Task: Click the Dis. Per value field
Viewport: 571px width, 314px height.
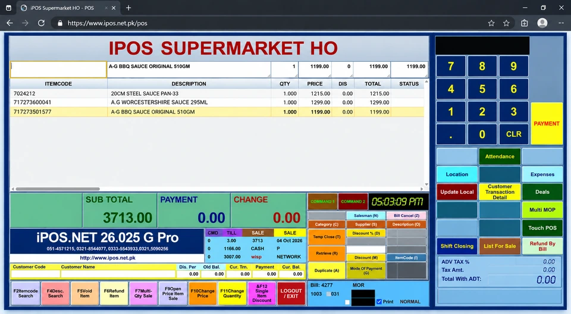Action: 189,274
